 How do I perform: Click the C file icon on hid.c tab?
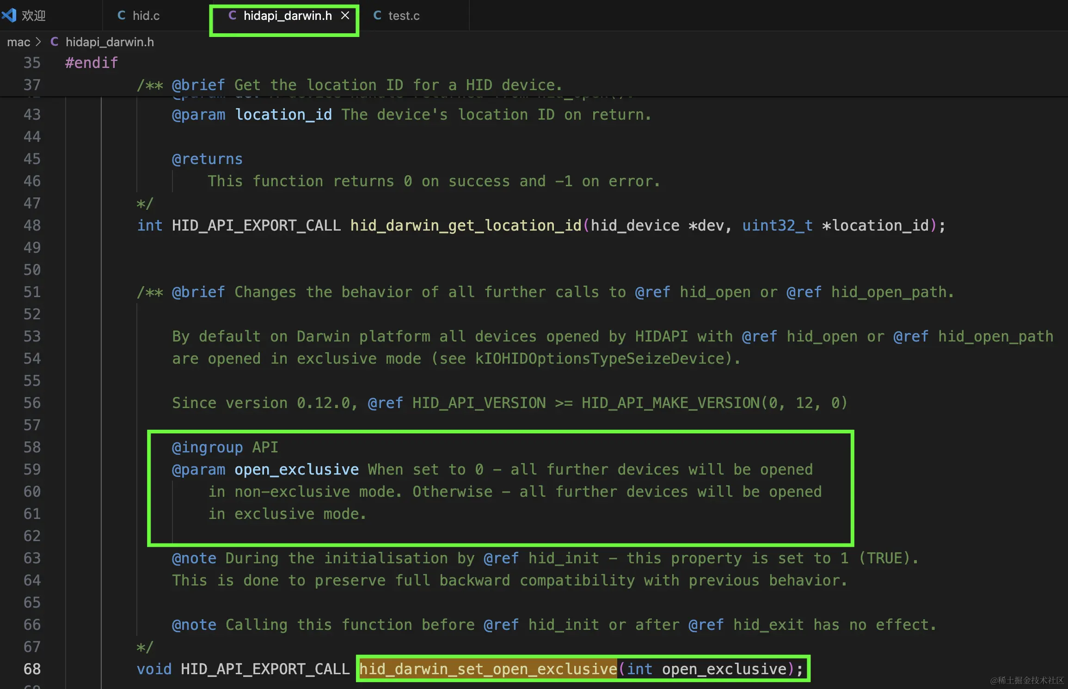[x=122, y=16]
